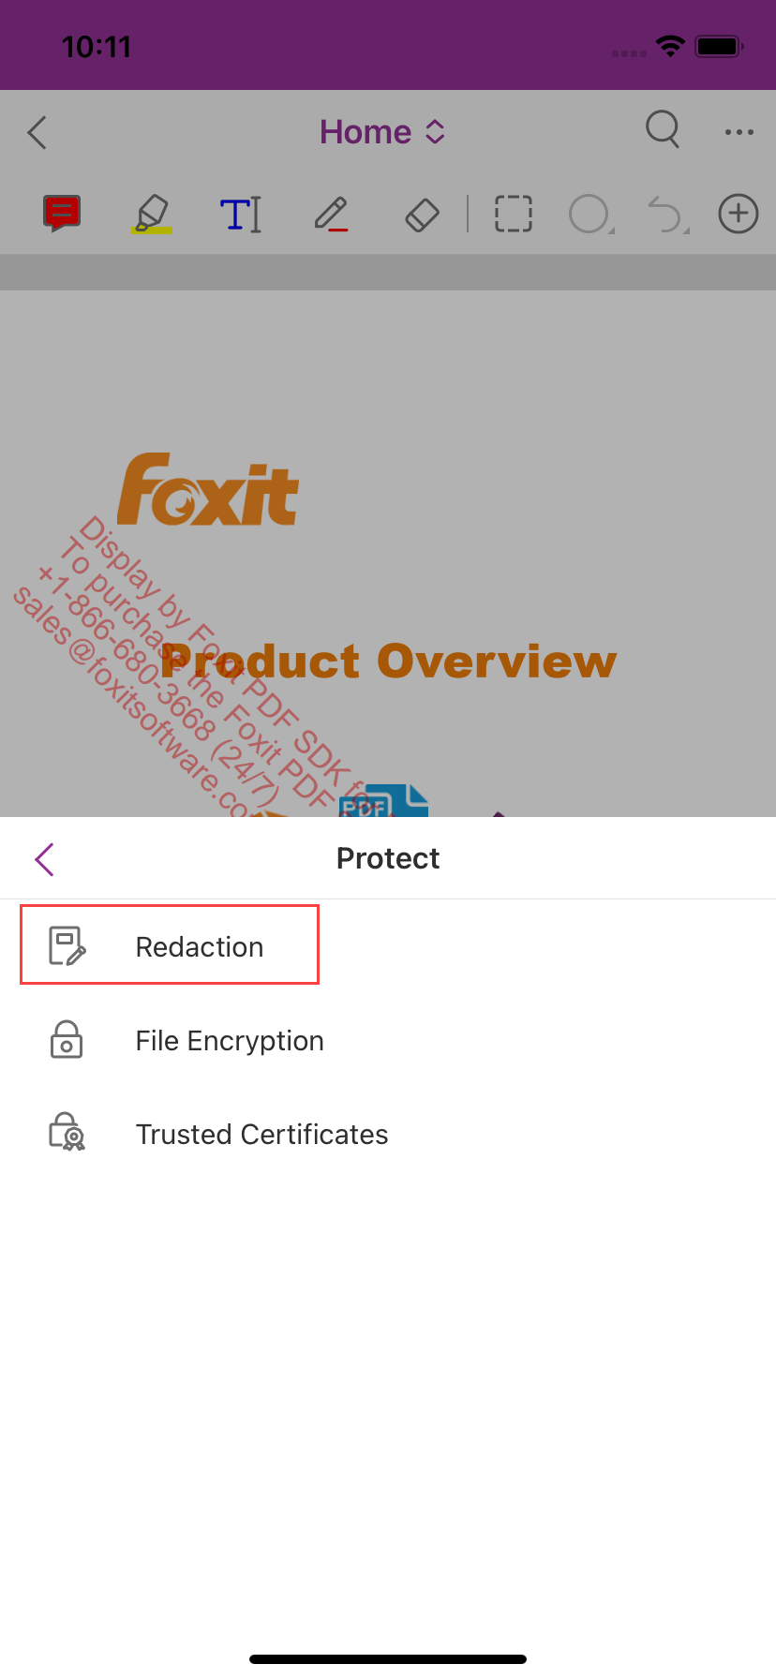Return from the Protect panel

coord(44,858)
